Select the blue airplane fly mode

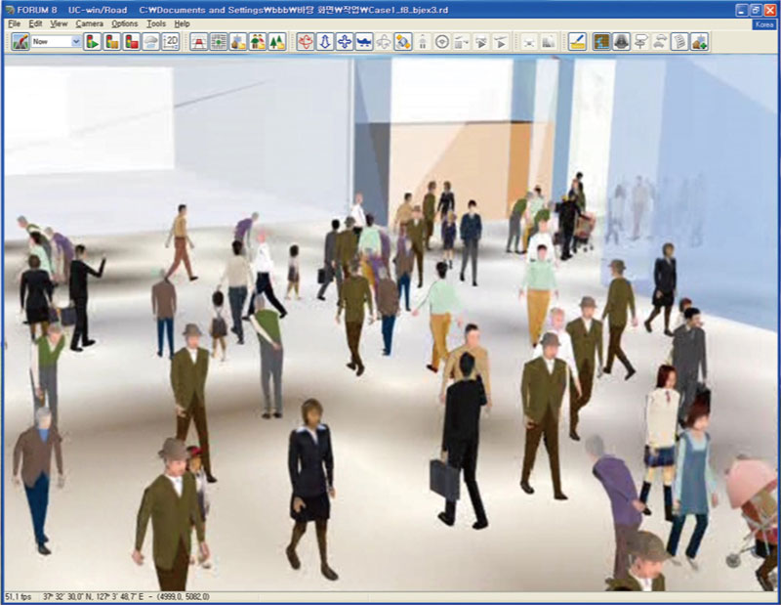coord(364,42)
